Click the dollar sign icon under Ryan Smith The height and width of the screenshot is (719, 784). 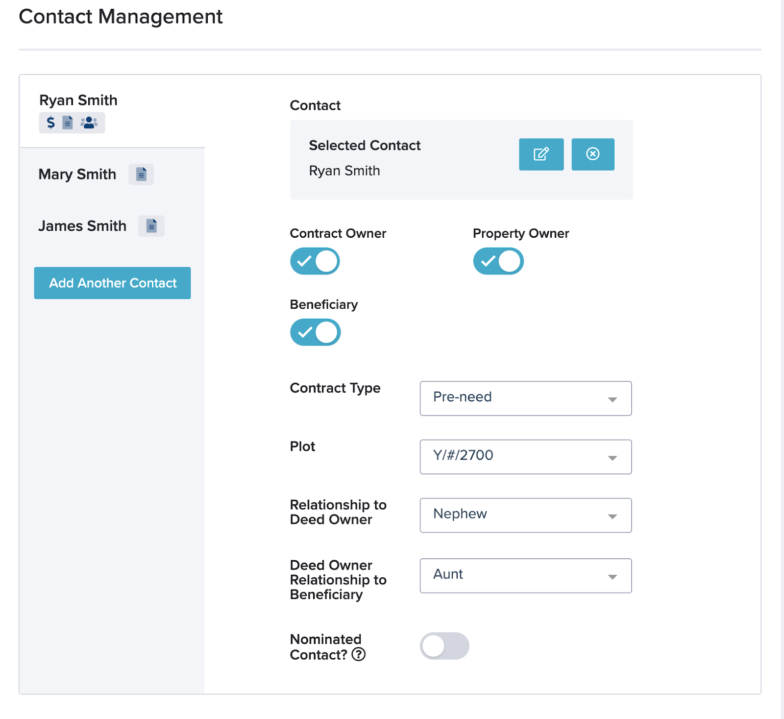[x=50, y=123]
